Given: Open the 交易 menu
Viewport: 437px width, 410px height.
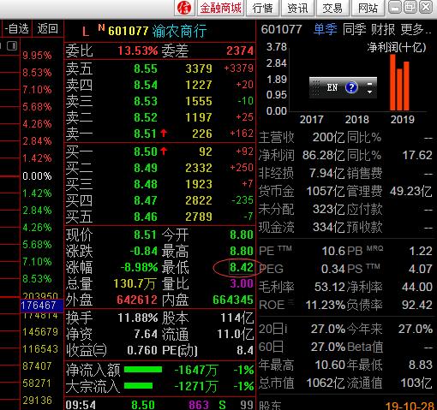Looking at the screenshot, I should click(x=332, y=8).
